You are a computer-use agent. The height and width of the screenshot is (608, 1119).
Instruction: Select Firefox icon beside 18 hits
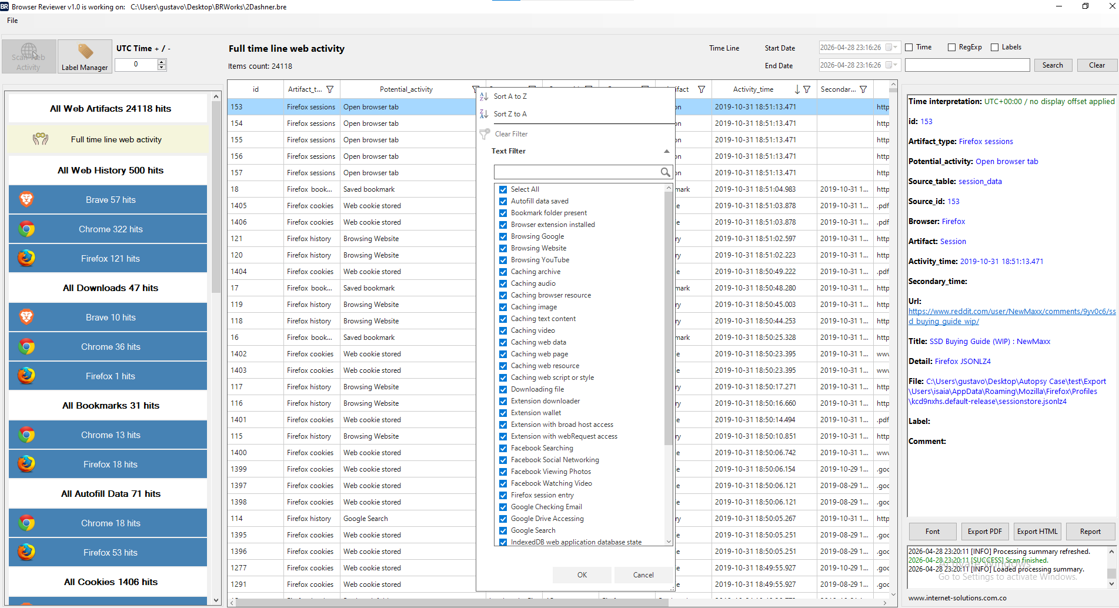26,464
